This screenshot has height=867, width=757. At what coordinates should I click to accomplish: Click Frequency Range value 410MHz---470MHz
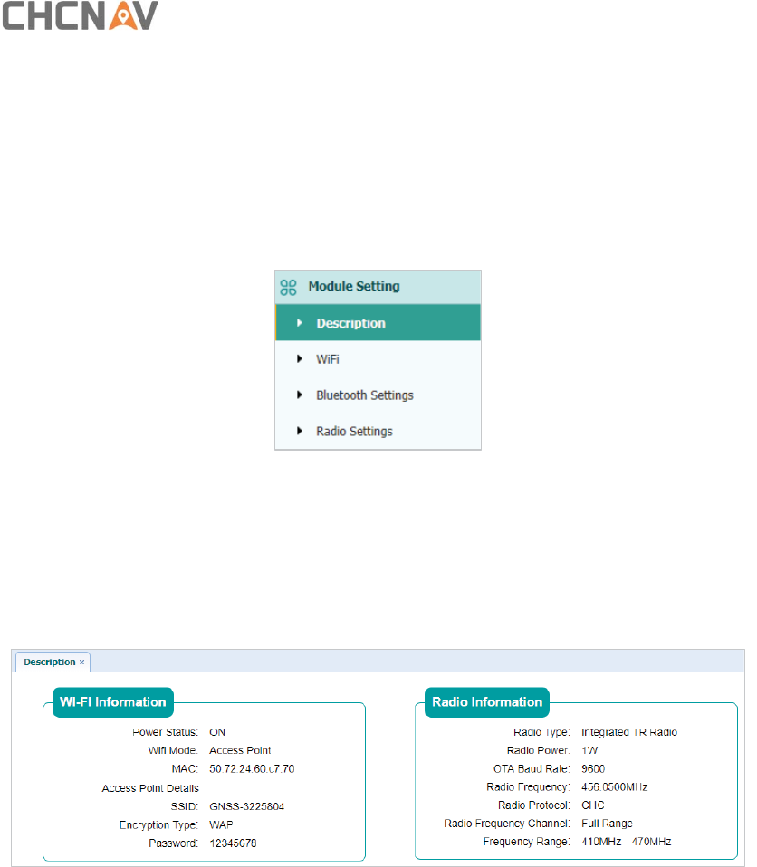626,842
